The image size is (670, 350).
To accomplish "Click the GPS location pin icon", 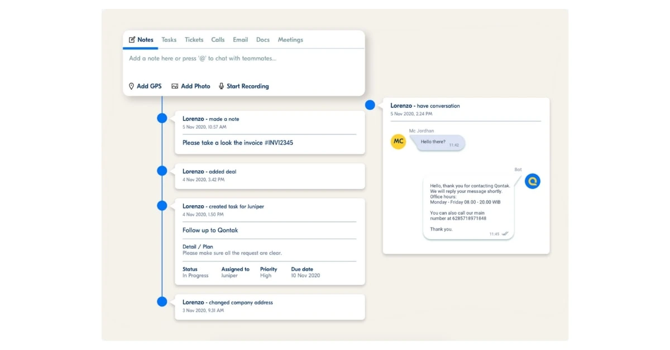I will coord(131,86).
